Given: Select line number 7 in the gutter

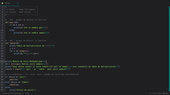Looking at the screenshot, I should tap(2, 22).
